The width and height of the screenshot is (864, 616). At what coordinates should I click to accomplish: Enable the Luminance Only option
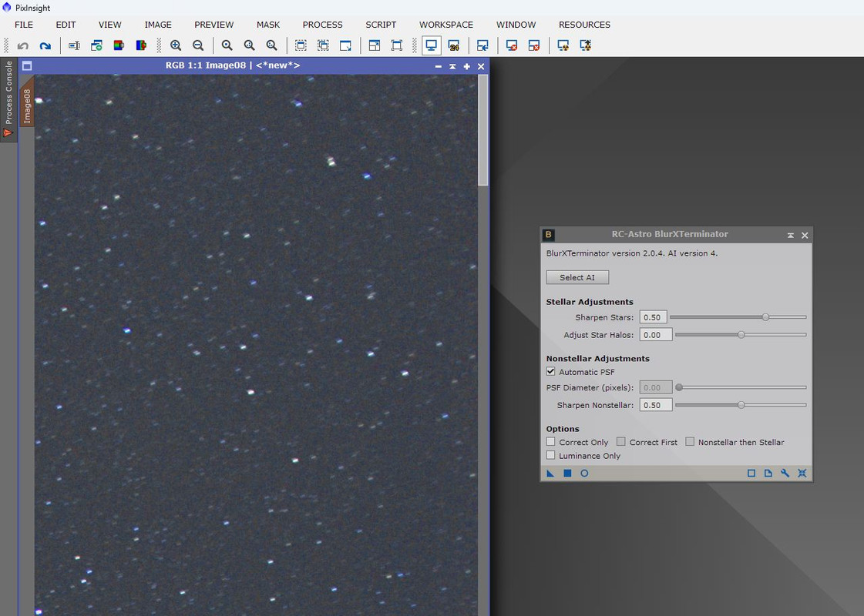550,455
